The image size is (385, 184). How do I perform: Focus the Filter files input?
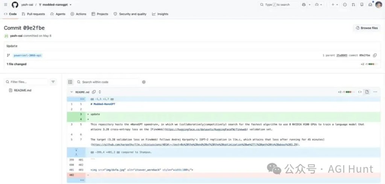point(26,82)
